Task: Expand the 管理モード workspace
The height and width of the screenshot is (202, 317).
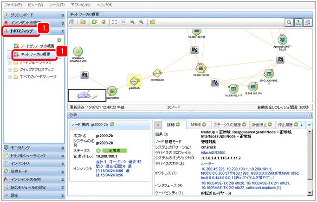Action: pos(34,171)
